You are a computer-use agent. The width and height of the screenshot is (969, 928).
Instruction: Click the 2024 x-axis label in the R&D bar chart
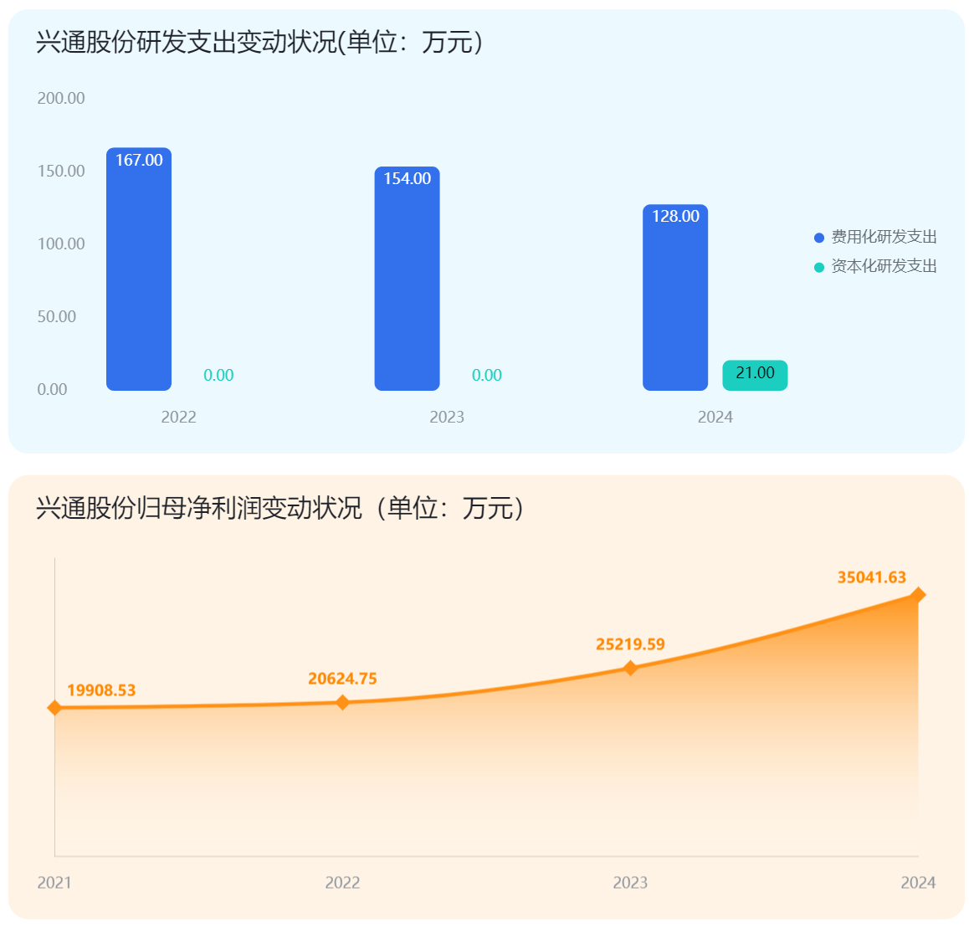pos(715,417)
